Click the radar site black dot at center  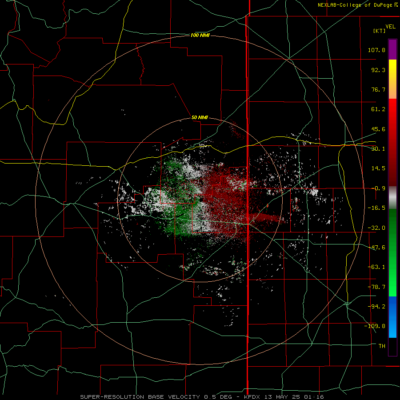click(x=201, y=200)
